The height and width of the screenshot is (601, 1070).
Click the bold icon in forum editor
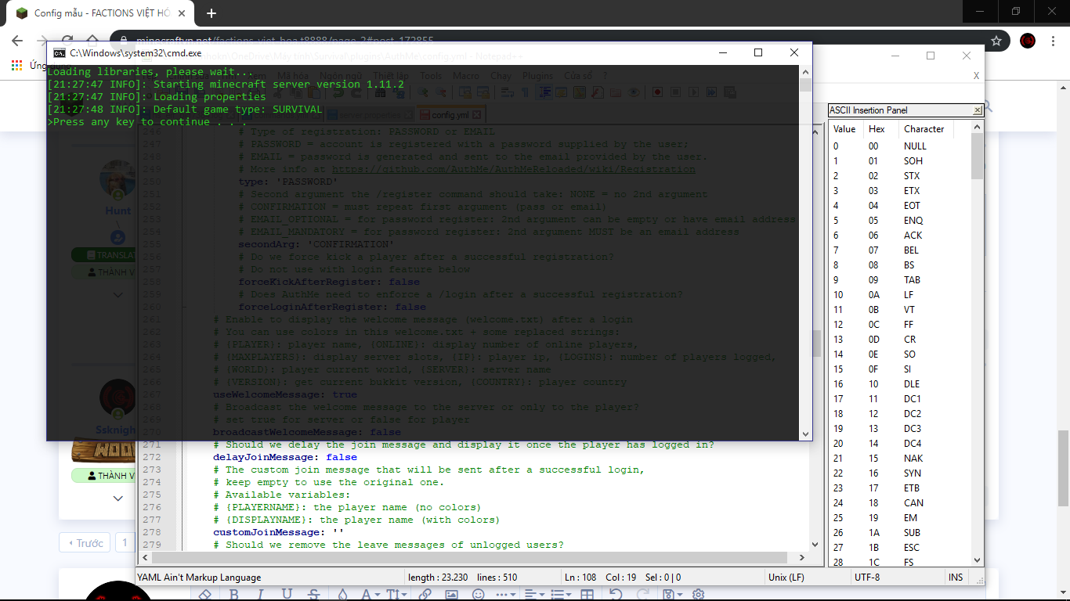click(x=234, y=595)
